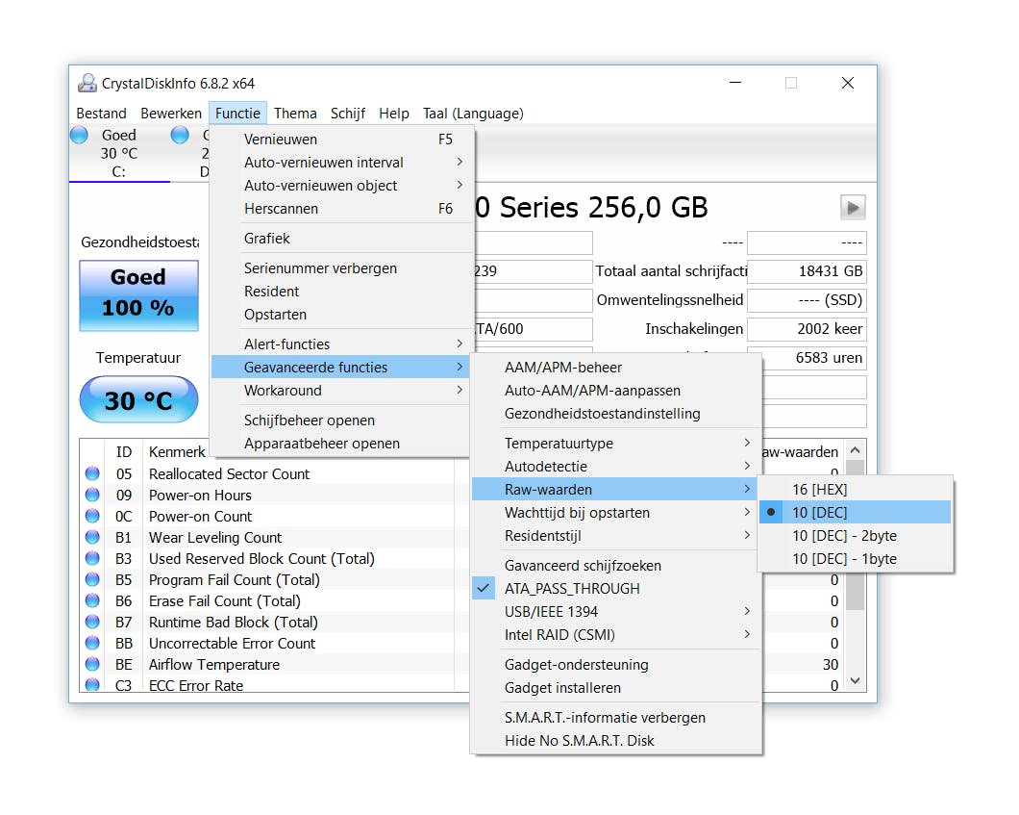This screenshot has height=815, width=1019.
Task: Click the Inschakelingen value field showing 2002 keer
Action: click(x=806, y=329)
